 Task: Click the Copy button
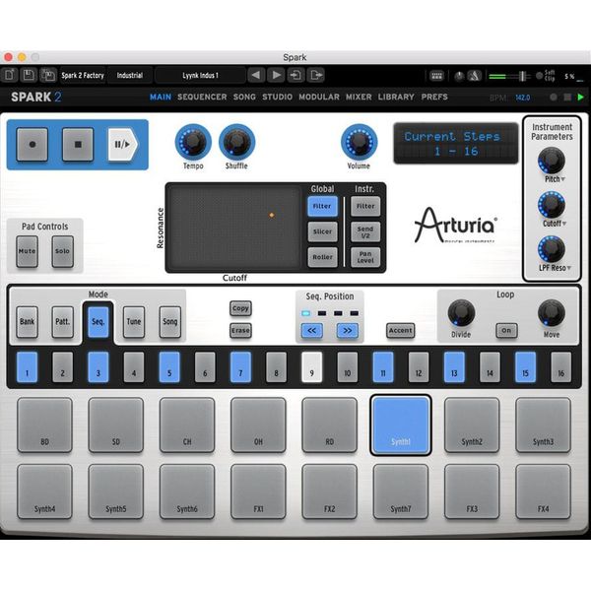240,308
